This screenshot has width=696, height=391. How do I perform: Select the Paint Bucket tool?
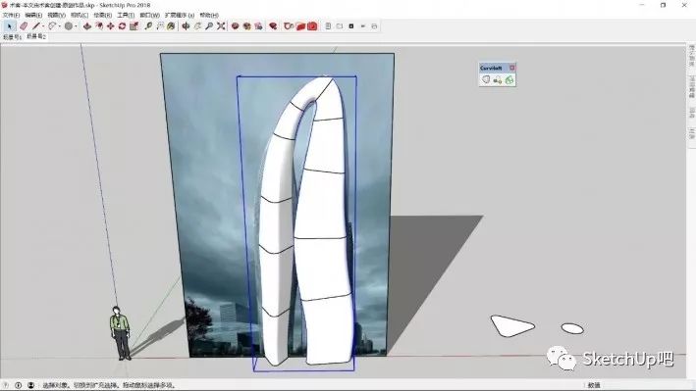click(x=171, y=26)
